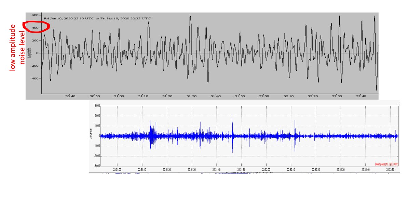Click the date range header 'Fri Jan 10, 2020 22:30 UTC'
408x198 pixels.
(71, 18)
